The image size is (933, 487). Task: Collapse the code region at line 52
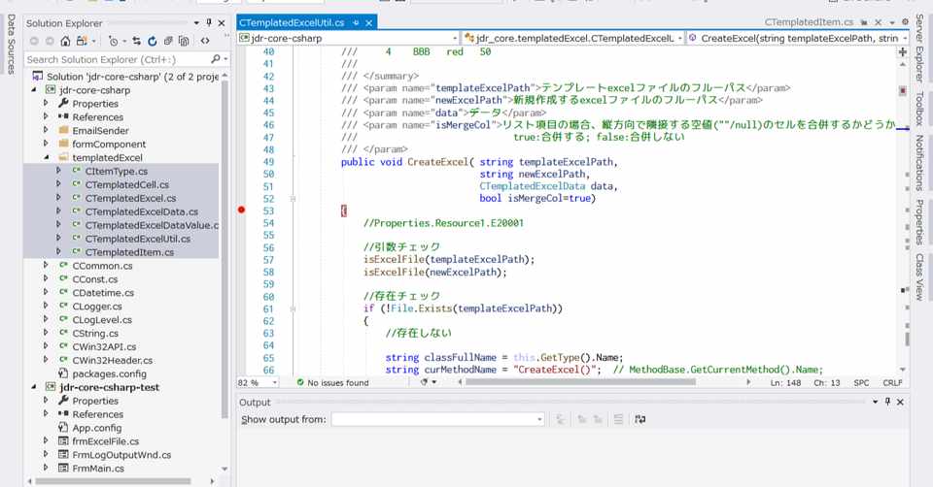293,198
